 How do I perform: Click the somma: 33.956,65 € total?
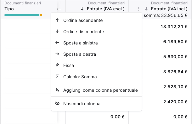166,15
